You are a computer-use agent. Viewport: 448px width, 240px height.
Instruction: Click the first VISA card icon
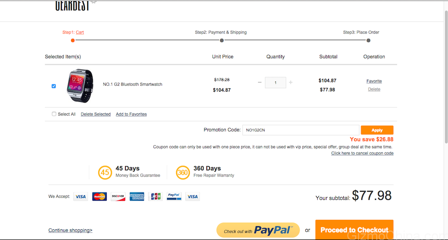pos(81,196)
